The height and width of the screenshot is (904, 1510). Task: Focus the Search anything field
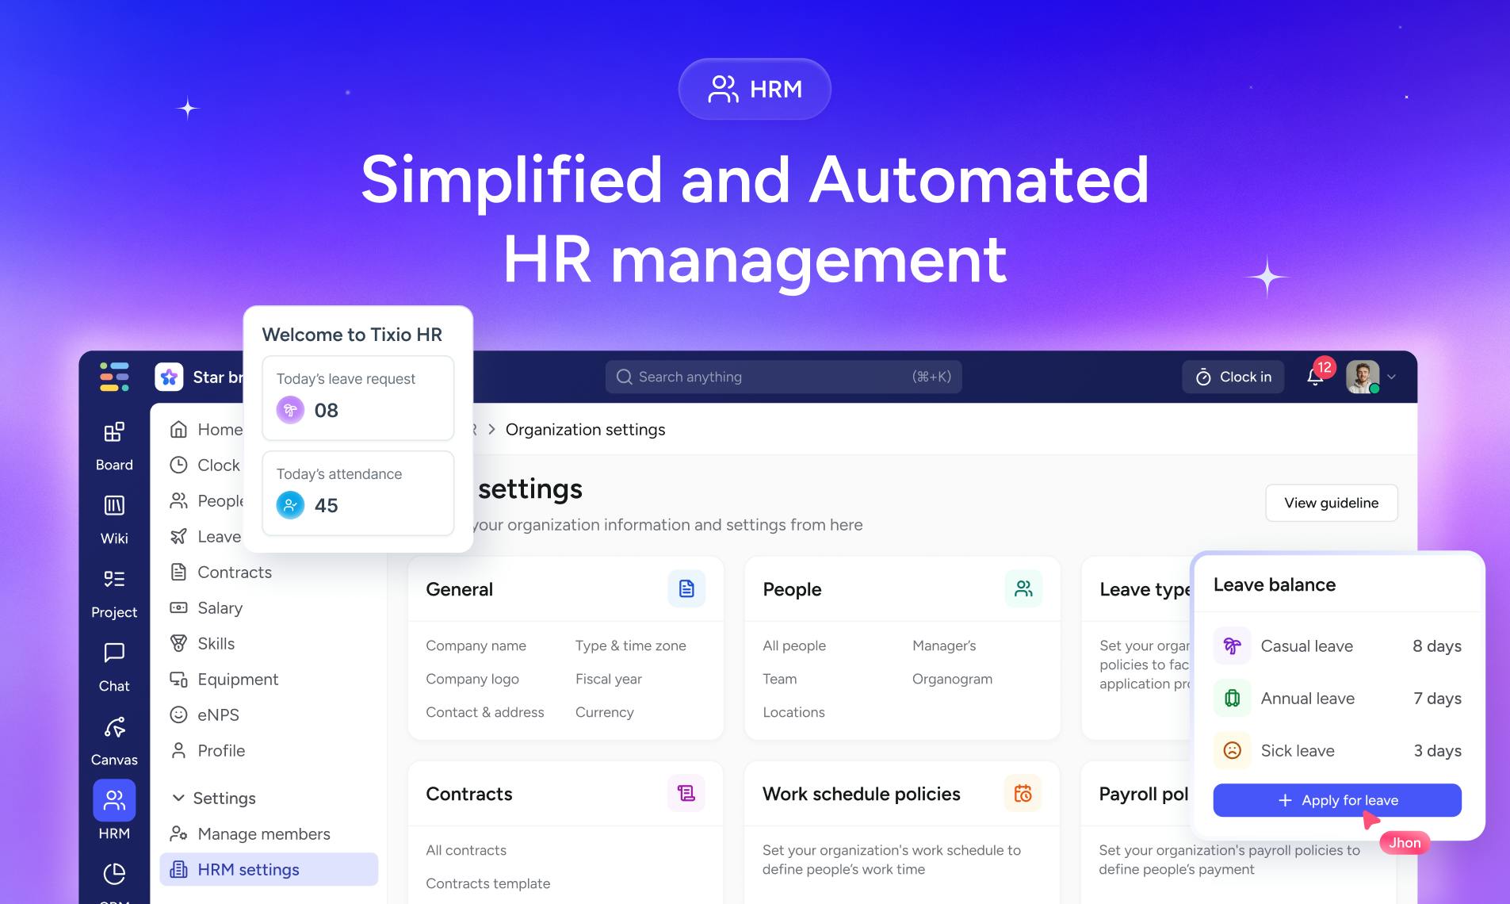(x=783, y=377)
